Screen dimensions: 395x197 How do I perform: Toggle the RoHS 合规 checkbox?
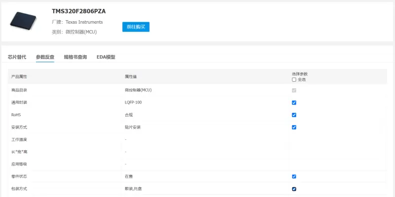tap(294, 115)
